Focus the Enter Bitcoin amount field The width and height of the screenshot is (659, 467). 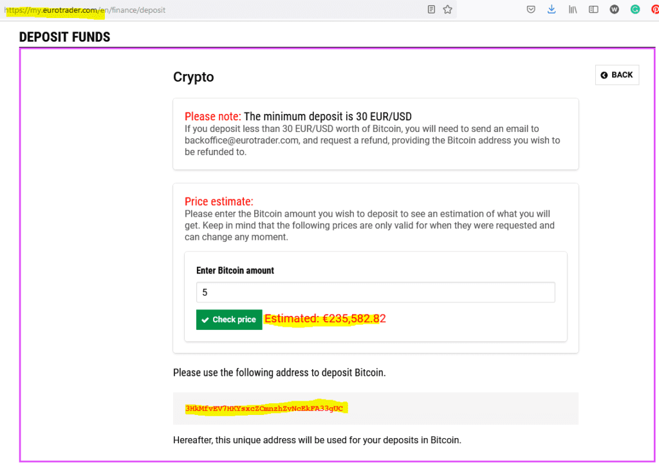375,292
